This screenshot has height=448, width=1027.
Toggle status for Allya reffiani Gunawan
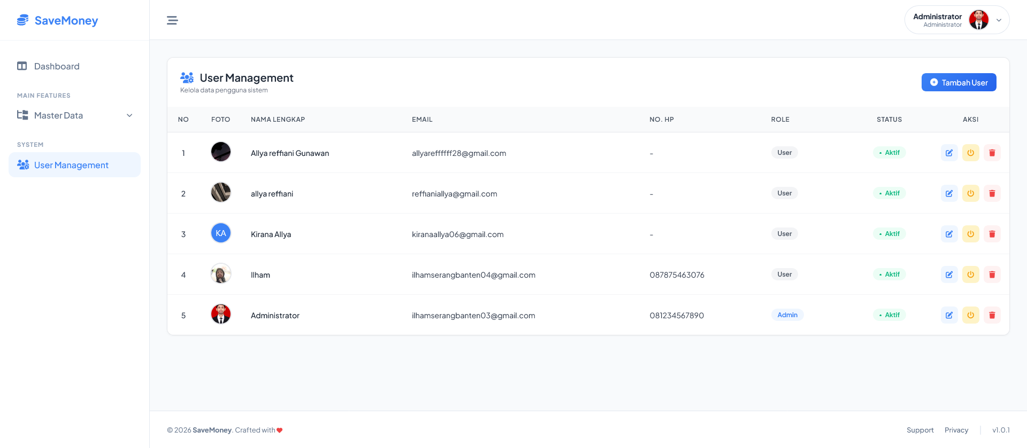coord(971,153)
